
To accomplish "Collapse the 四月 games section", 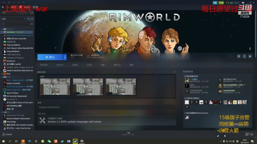I will (2, 77).
